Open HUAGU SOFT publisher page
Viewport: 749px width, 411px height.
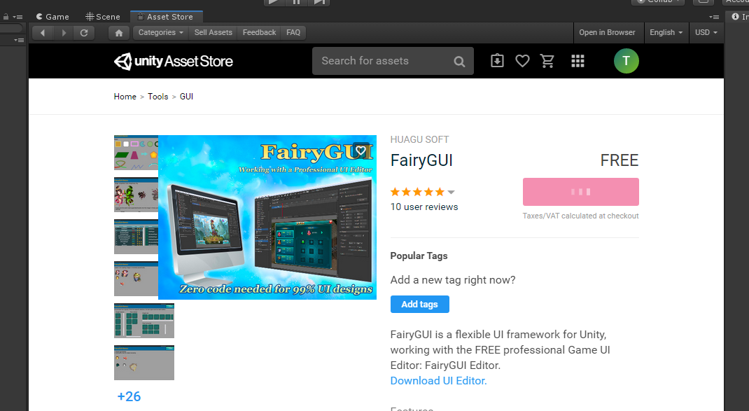[x=419, y=139]
